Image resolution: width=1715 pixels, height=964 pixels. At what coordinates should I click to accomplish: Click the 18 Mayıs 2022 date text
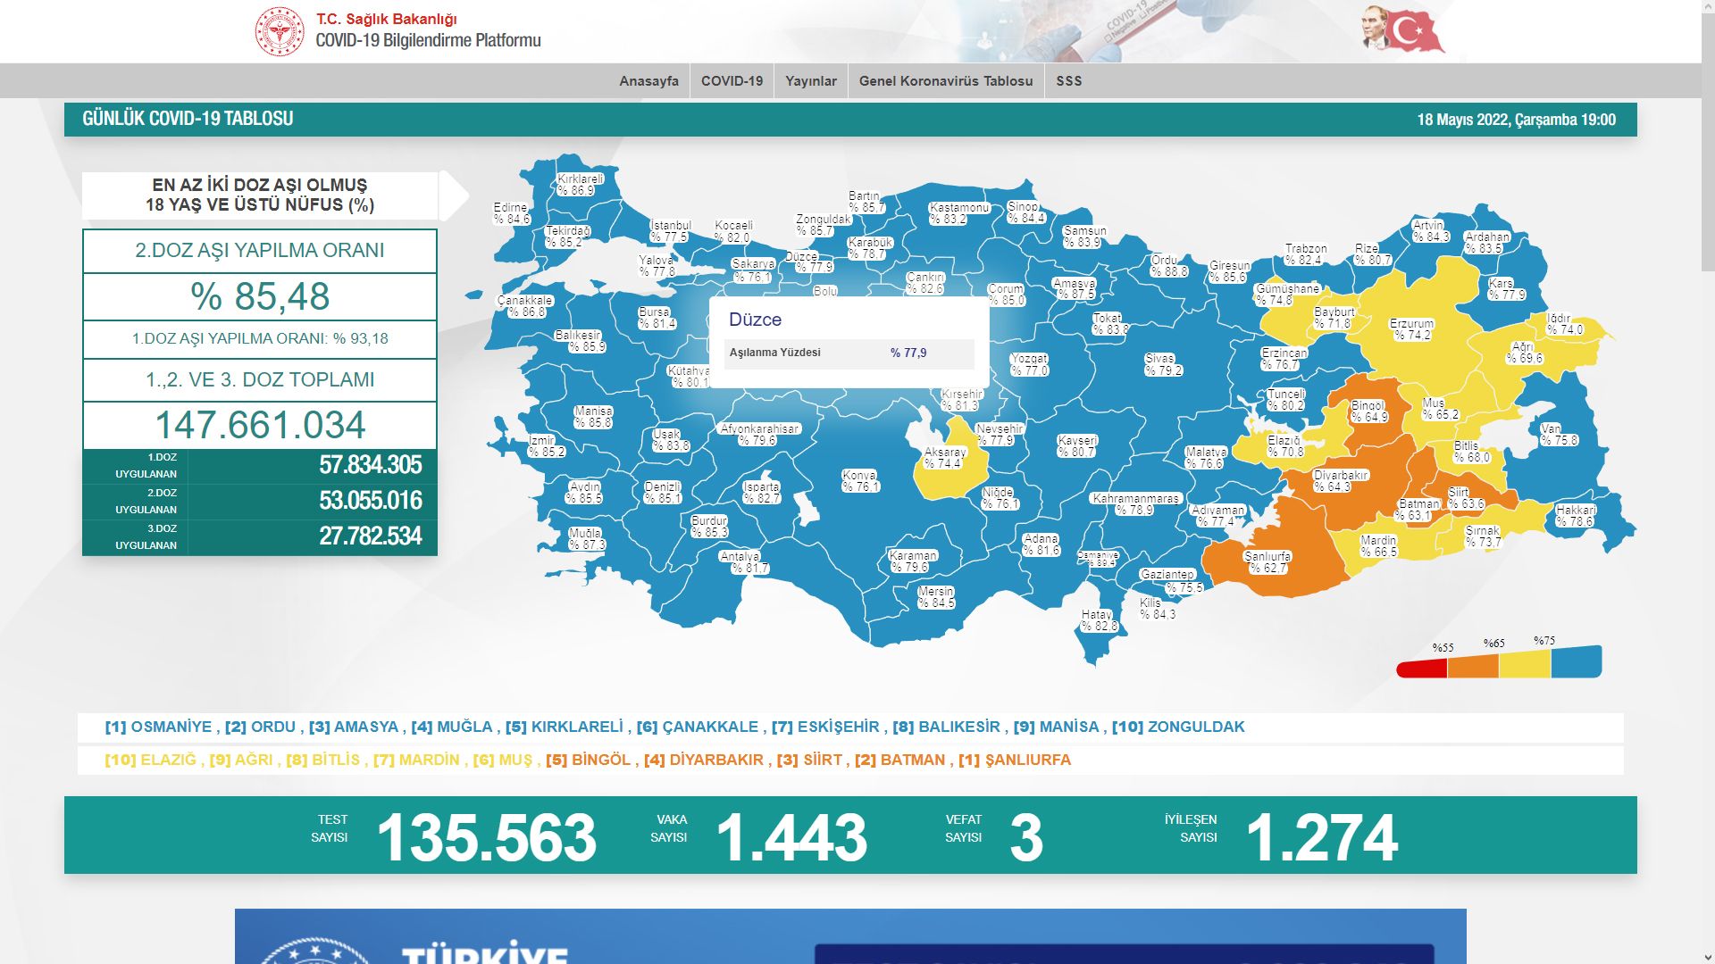1516,120
